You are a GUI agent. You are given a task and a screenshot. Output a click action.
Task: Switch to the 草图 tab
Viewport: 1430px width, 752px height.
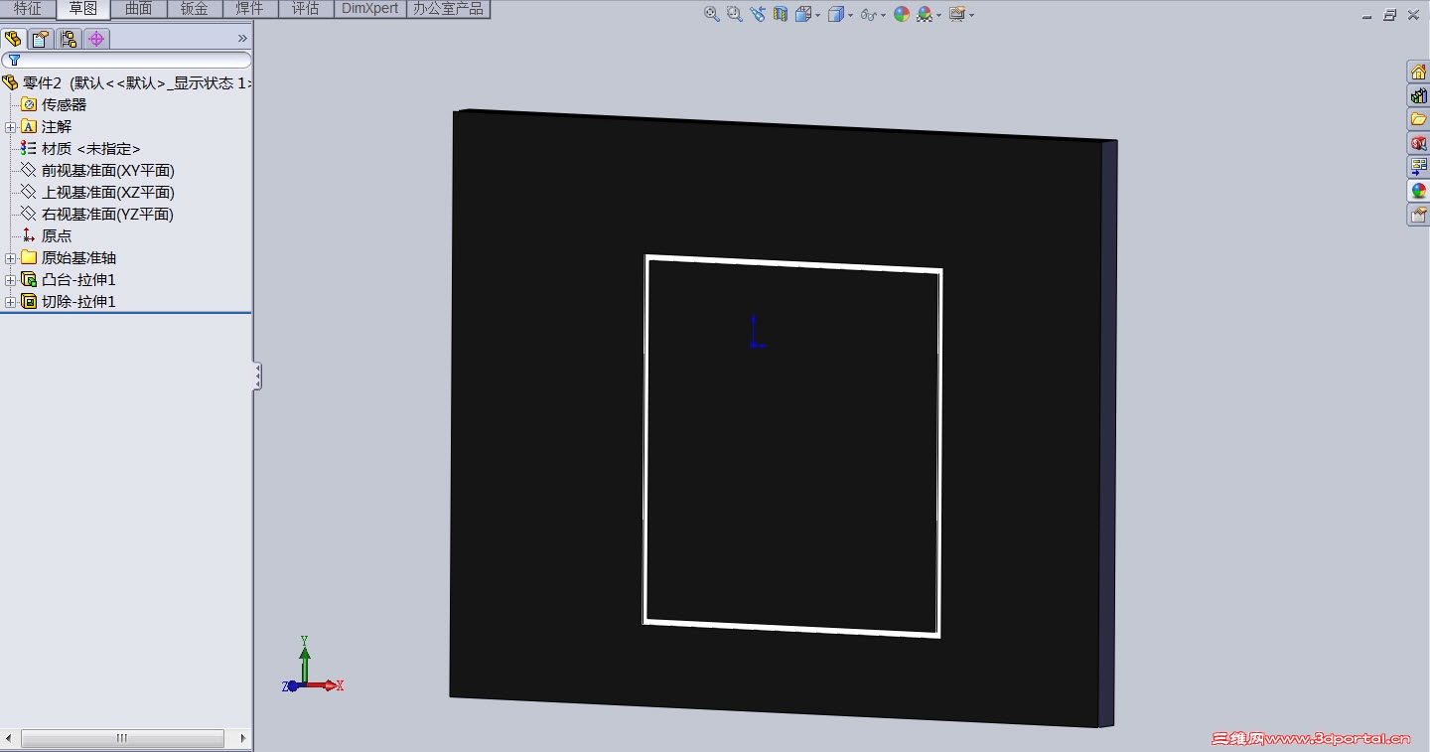83,9
